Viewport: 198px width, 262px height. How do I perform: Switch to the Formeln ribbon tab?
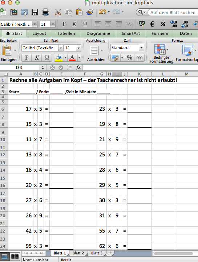[160, 33]
